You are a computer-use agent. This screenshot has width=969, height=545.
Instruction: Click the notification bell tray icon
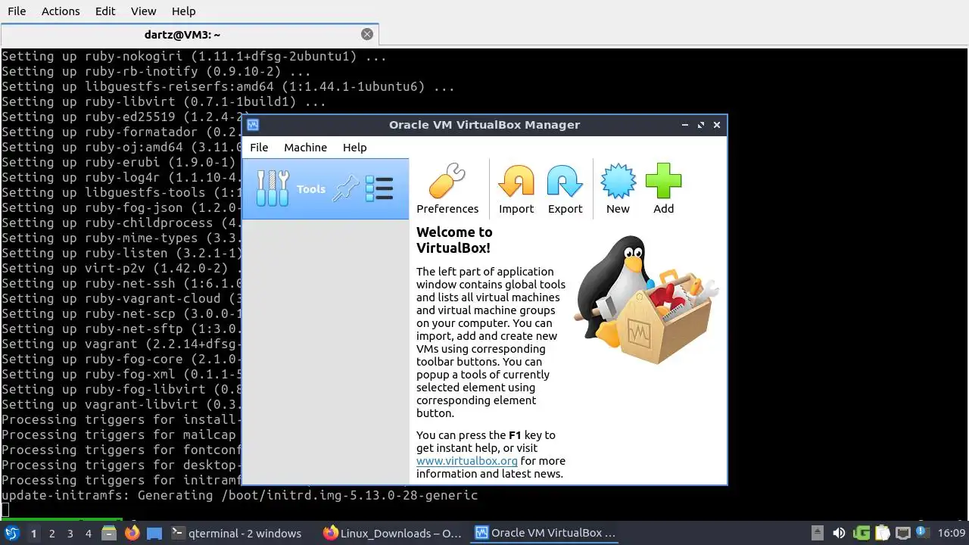point(924,533)
